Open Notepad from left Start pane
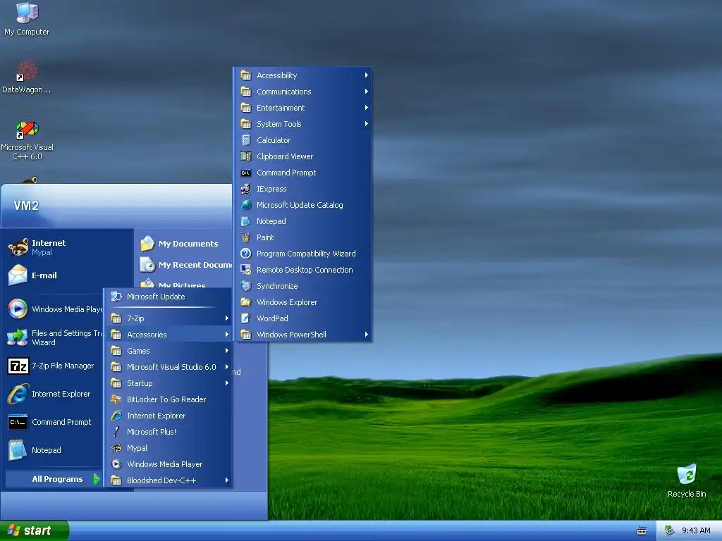Image resolution: width=722 pixels, height=541 pixels. [x=54, y=450]
